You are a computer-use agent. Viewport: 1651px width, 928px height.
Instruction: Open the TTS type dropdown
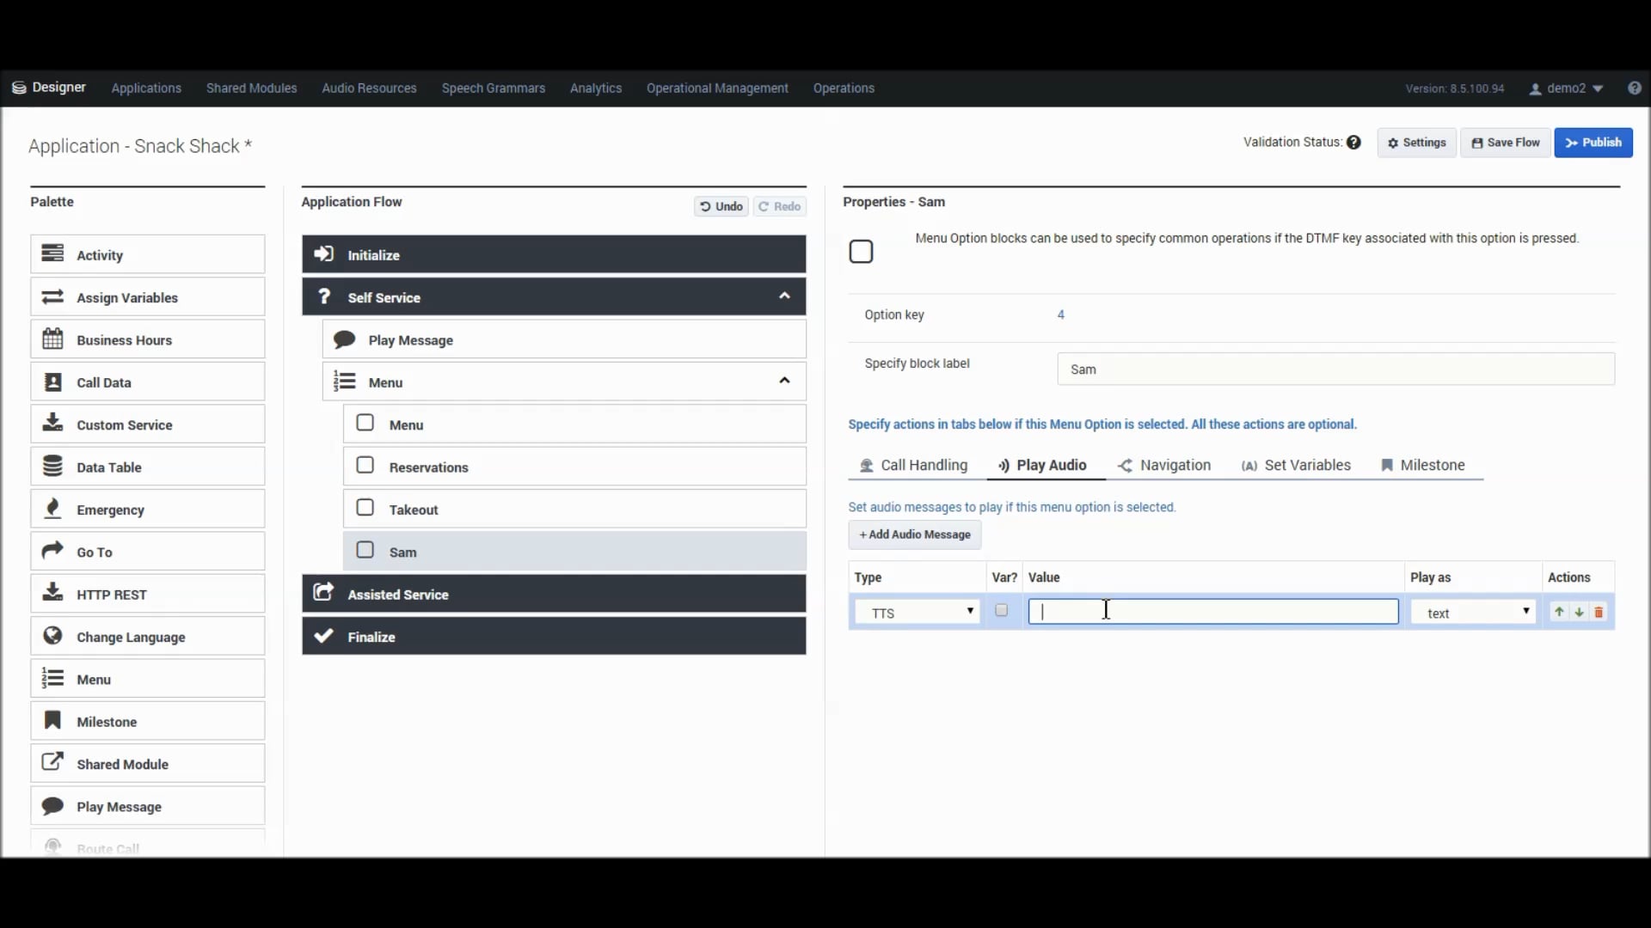point(917,612)
